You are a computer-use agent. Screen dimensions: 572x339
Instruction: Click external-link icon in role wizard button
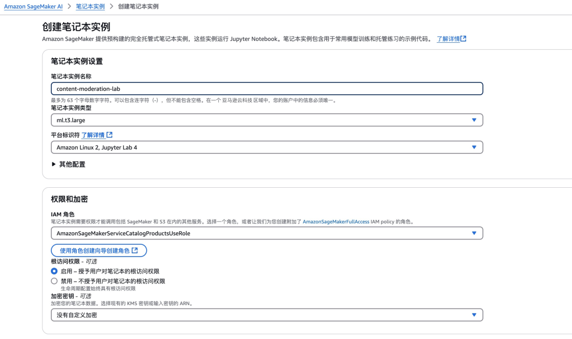pyautogui.click(x=135, y=250)
